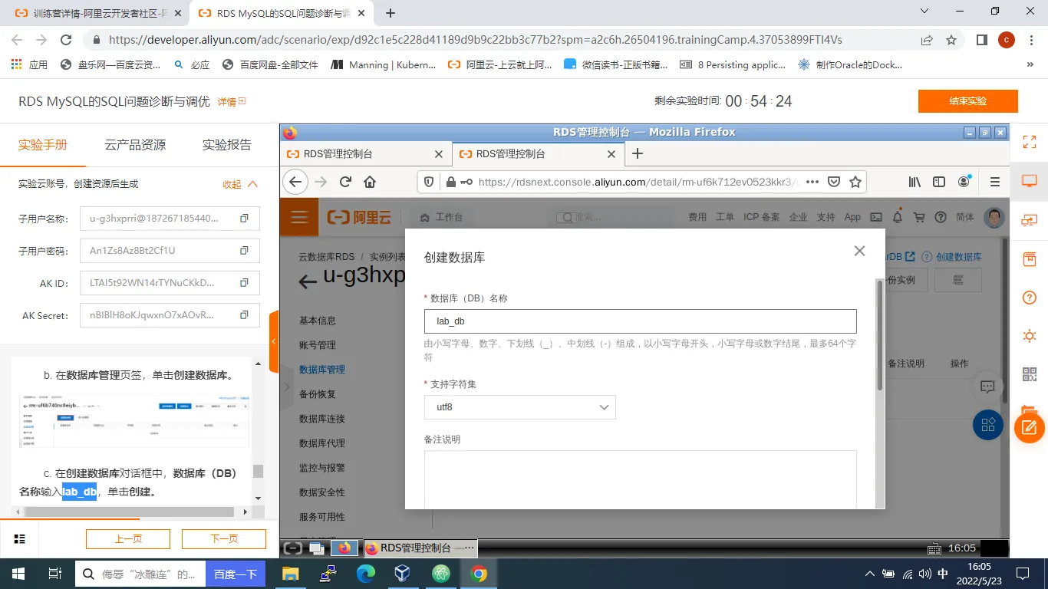1048x589 pixels.
Task: Switch to the 实验手册 tab
Action: [43, 144]
